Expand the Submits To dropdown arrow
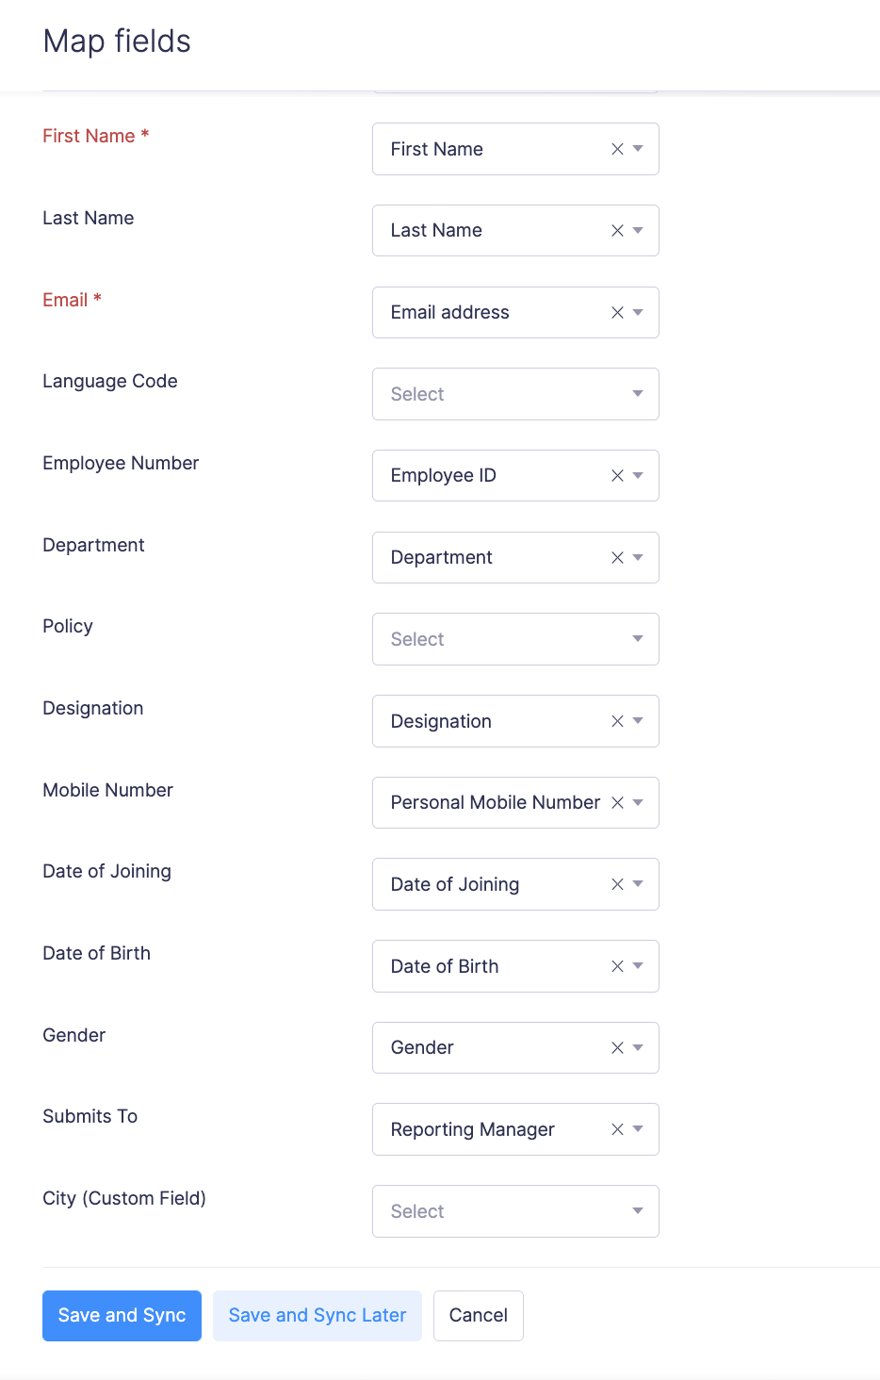 point(639,1128)
